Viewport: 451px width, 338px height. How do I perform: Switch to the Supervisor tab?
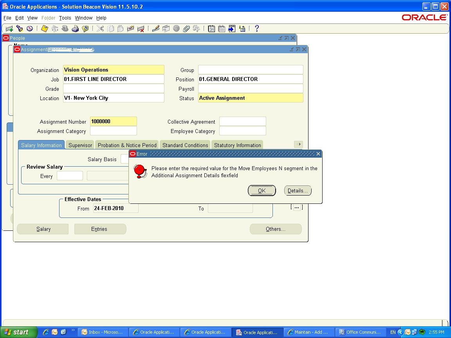(80, 145)
